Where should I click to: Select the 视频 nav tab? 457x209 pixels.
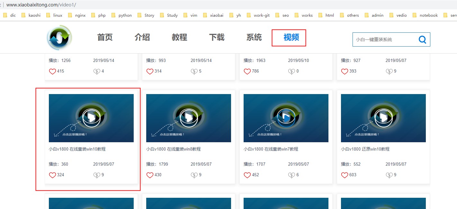coord(291,37)
